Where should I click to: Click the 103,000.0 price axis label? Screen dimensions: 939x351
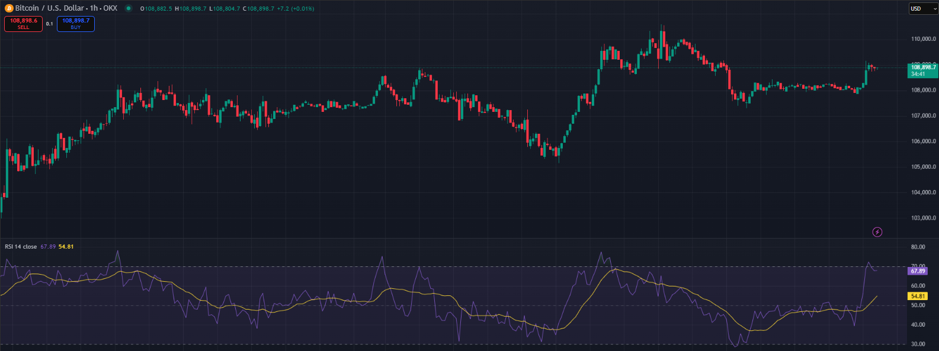click(923, 218)
